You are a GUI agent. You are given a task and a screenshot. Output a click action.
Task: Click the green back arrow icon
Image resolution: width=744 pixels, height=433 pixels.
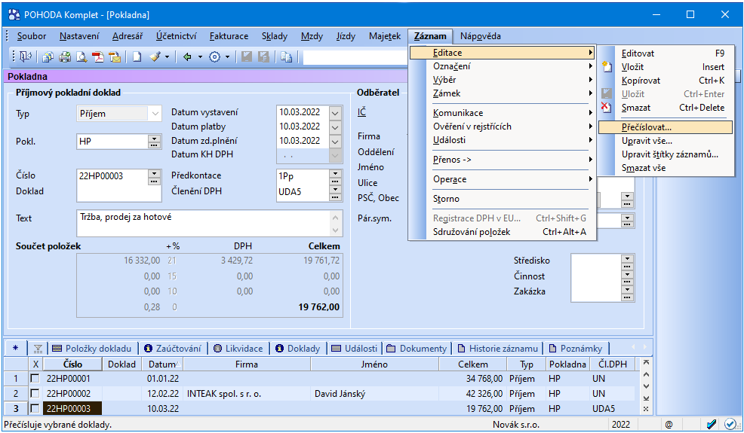pos(187,57)
